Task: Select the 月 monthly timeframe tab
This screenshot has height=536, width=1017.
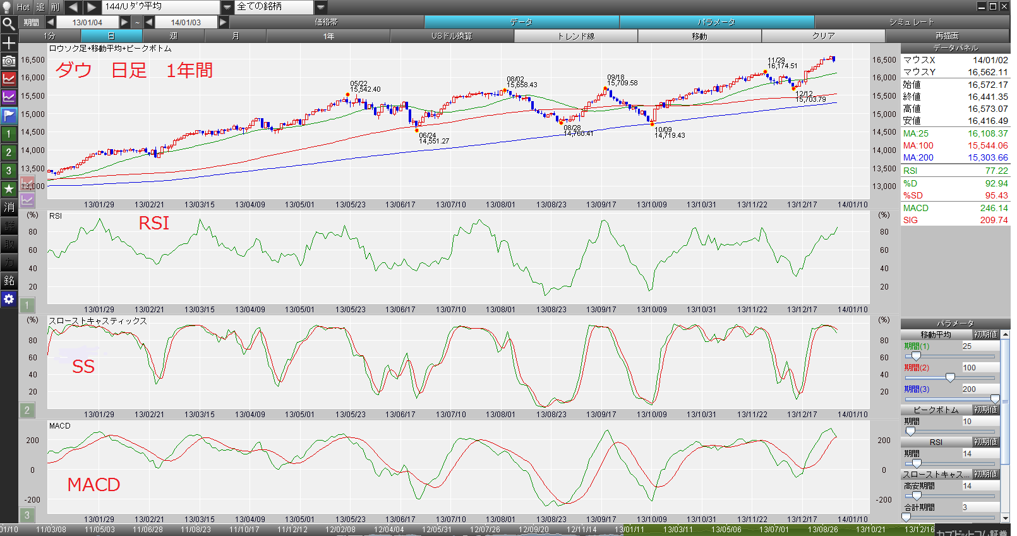Action: coord(236,36)
